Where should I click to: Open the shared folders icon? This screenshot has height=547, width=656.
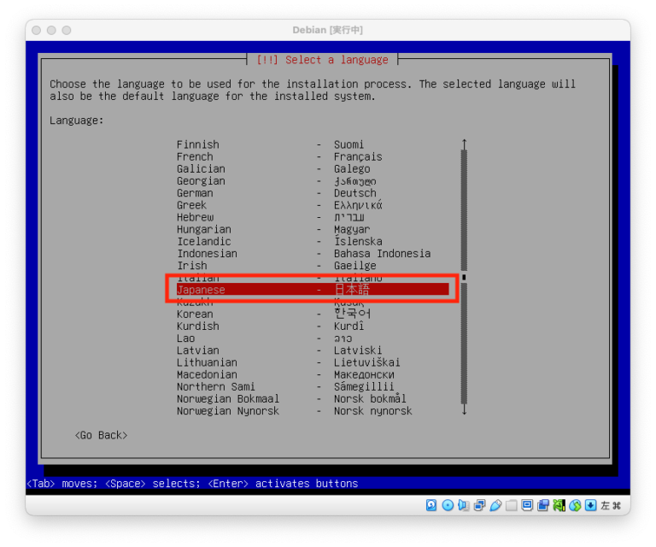(512, 505)
